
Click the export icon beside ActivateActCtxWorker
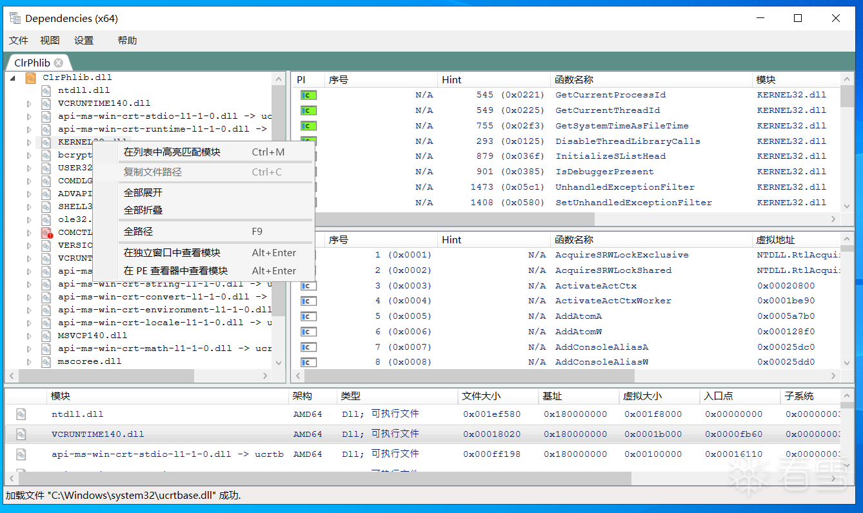(309, 301)
